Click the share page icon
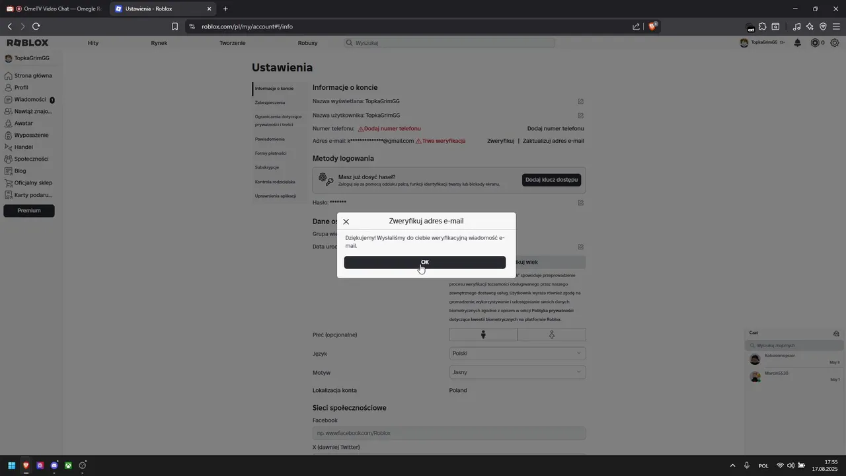Viewport: 846px width, 476px height. [636, 26]
